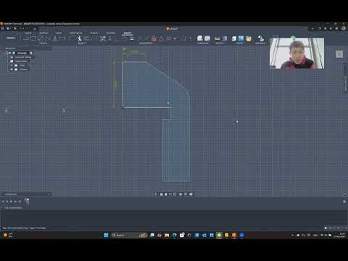
Task: Switch to the Surface tab
Action: 43,33
